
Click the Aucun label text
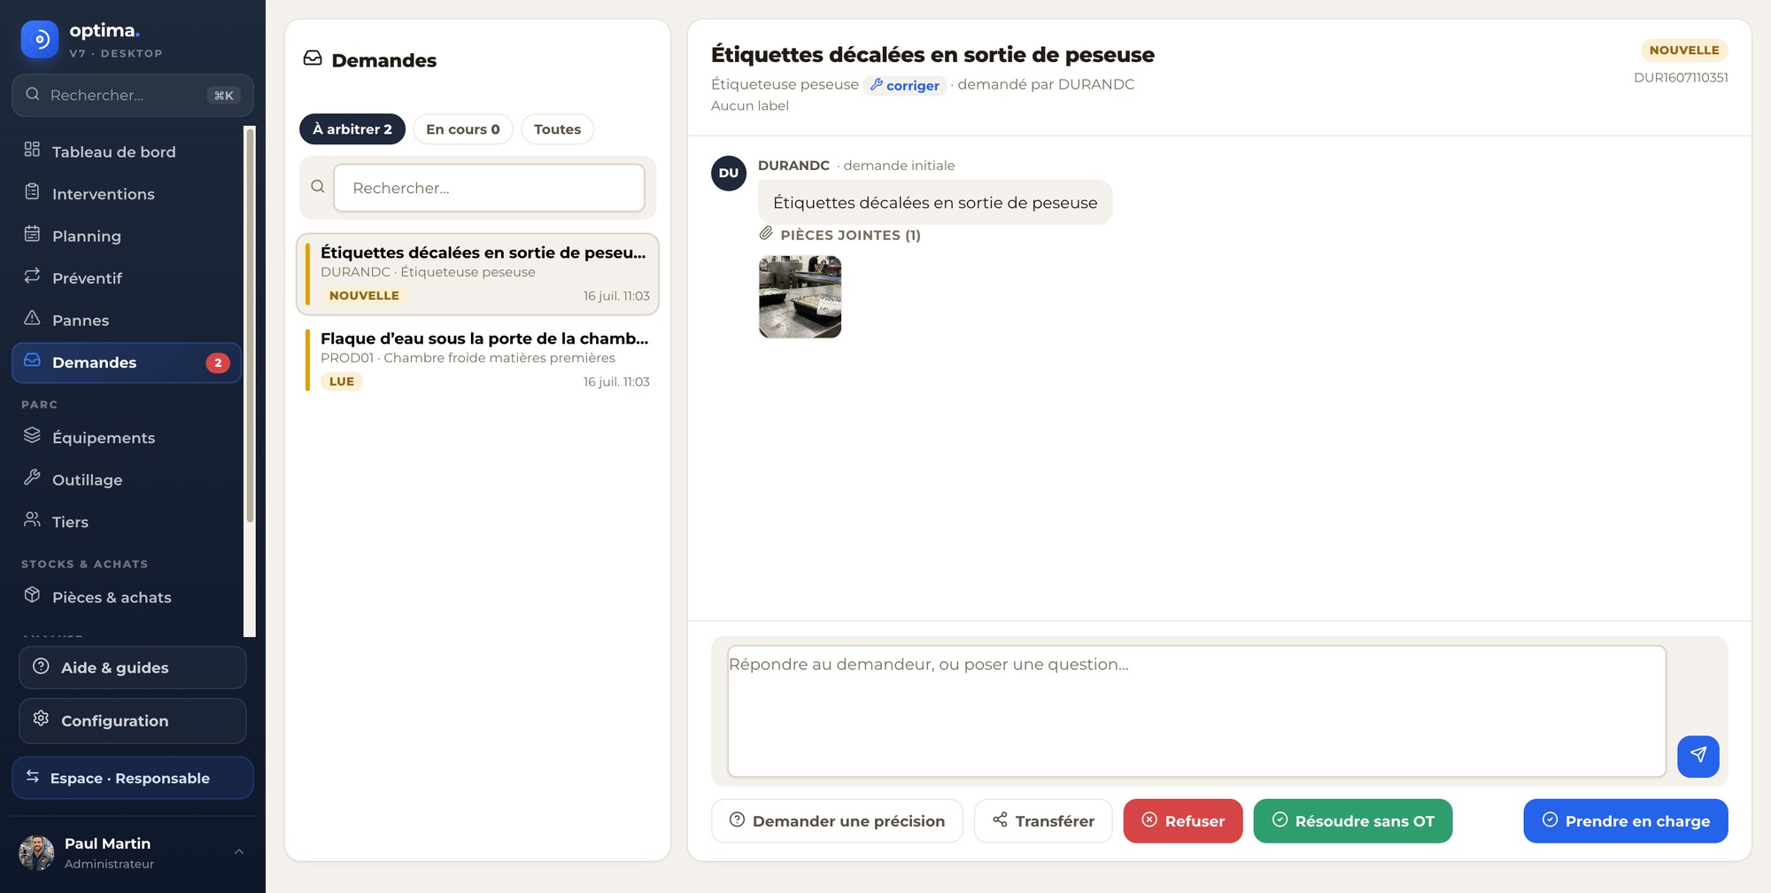click(x=750, y=105)
